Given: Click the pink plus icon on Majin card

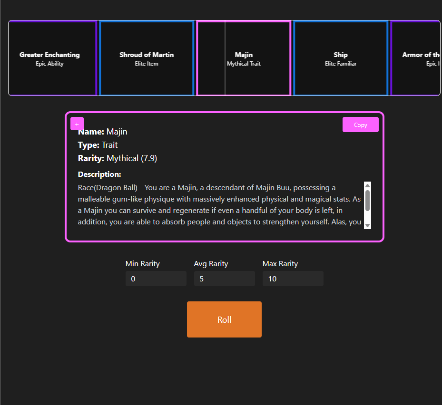Looking at the screenshot, I should (x=77, y=124).
